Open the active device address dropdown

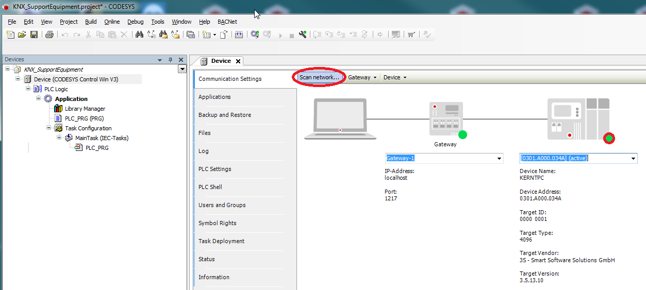click(633, 159)
